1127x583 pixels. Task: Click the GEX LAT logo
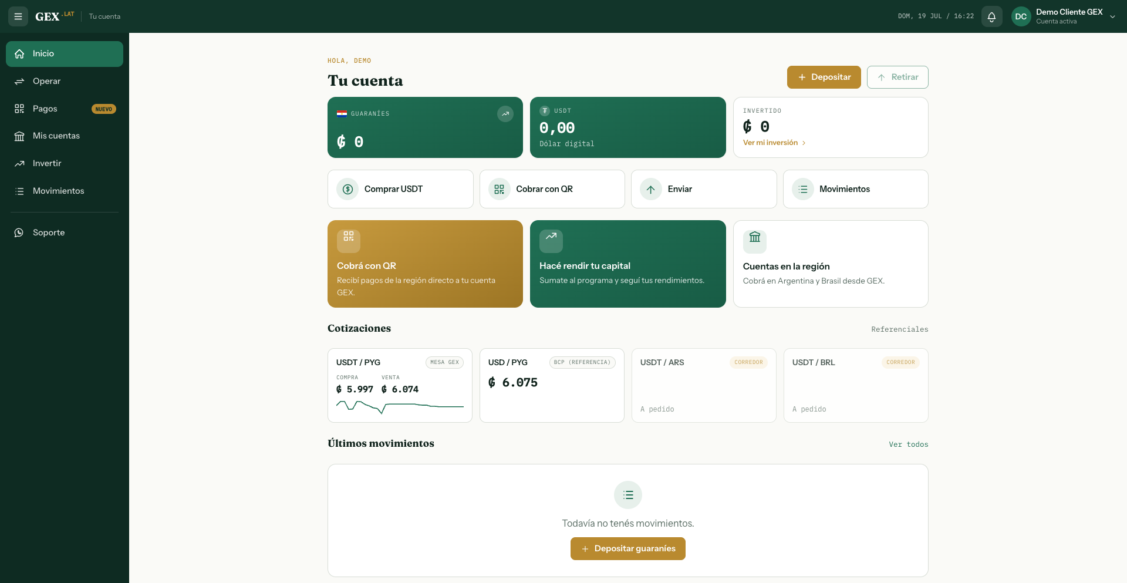coord(55,16)
